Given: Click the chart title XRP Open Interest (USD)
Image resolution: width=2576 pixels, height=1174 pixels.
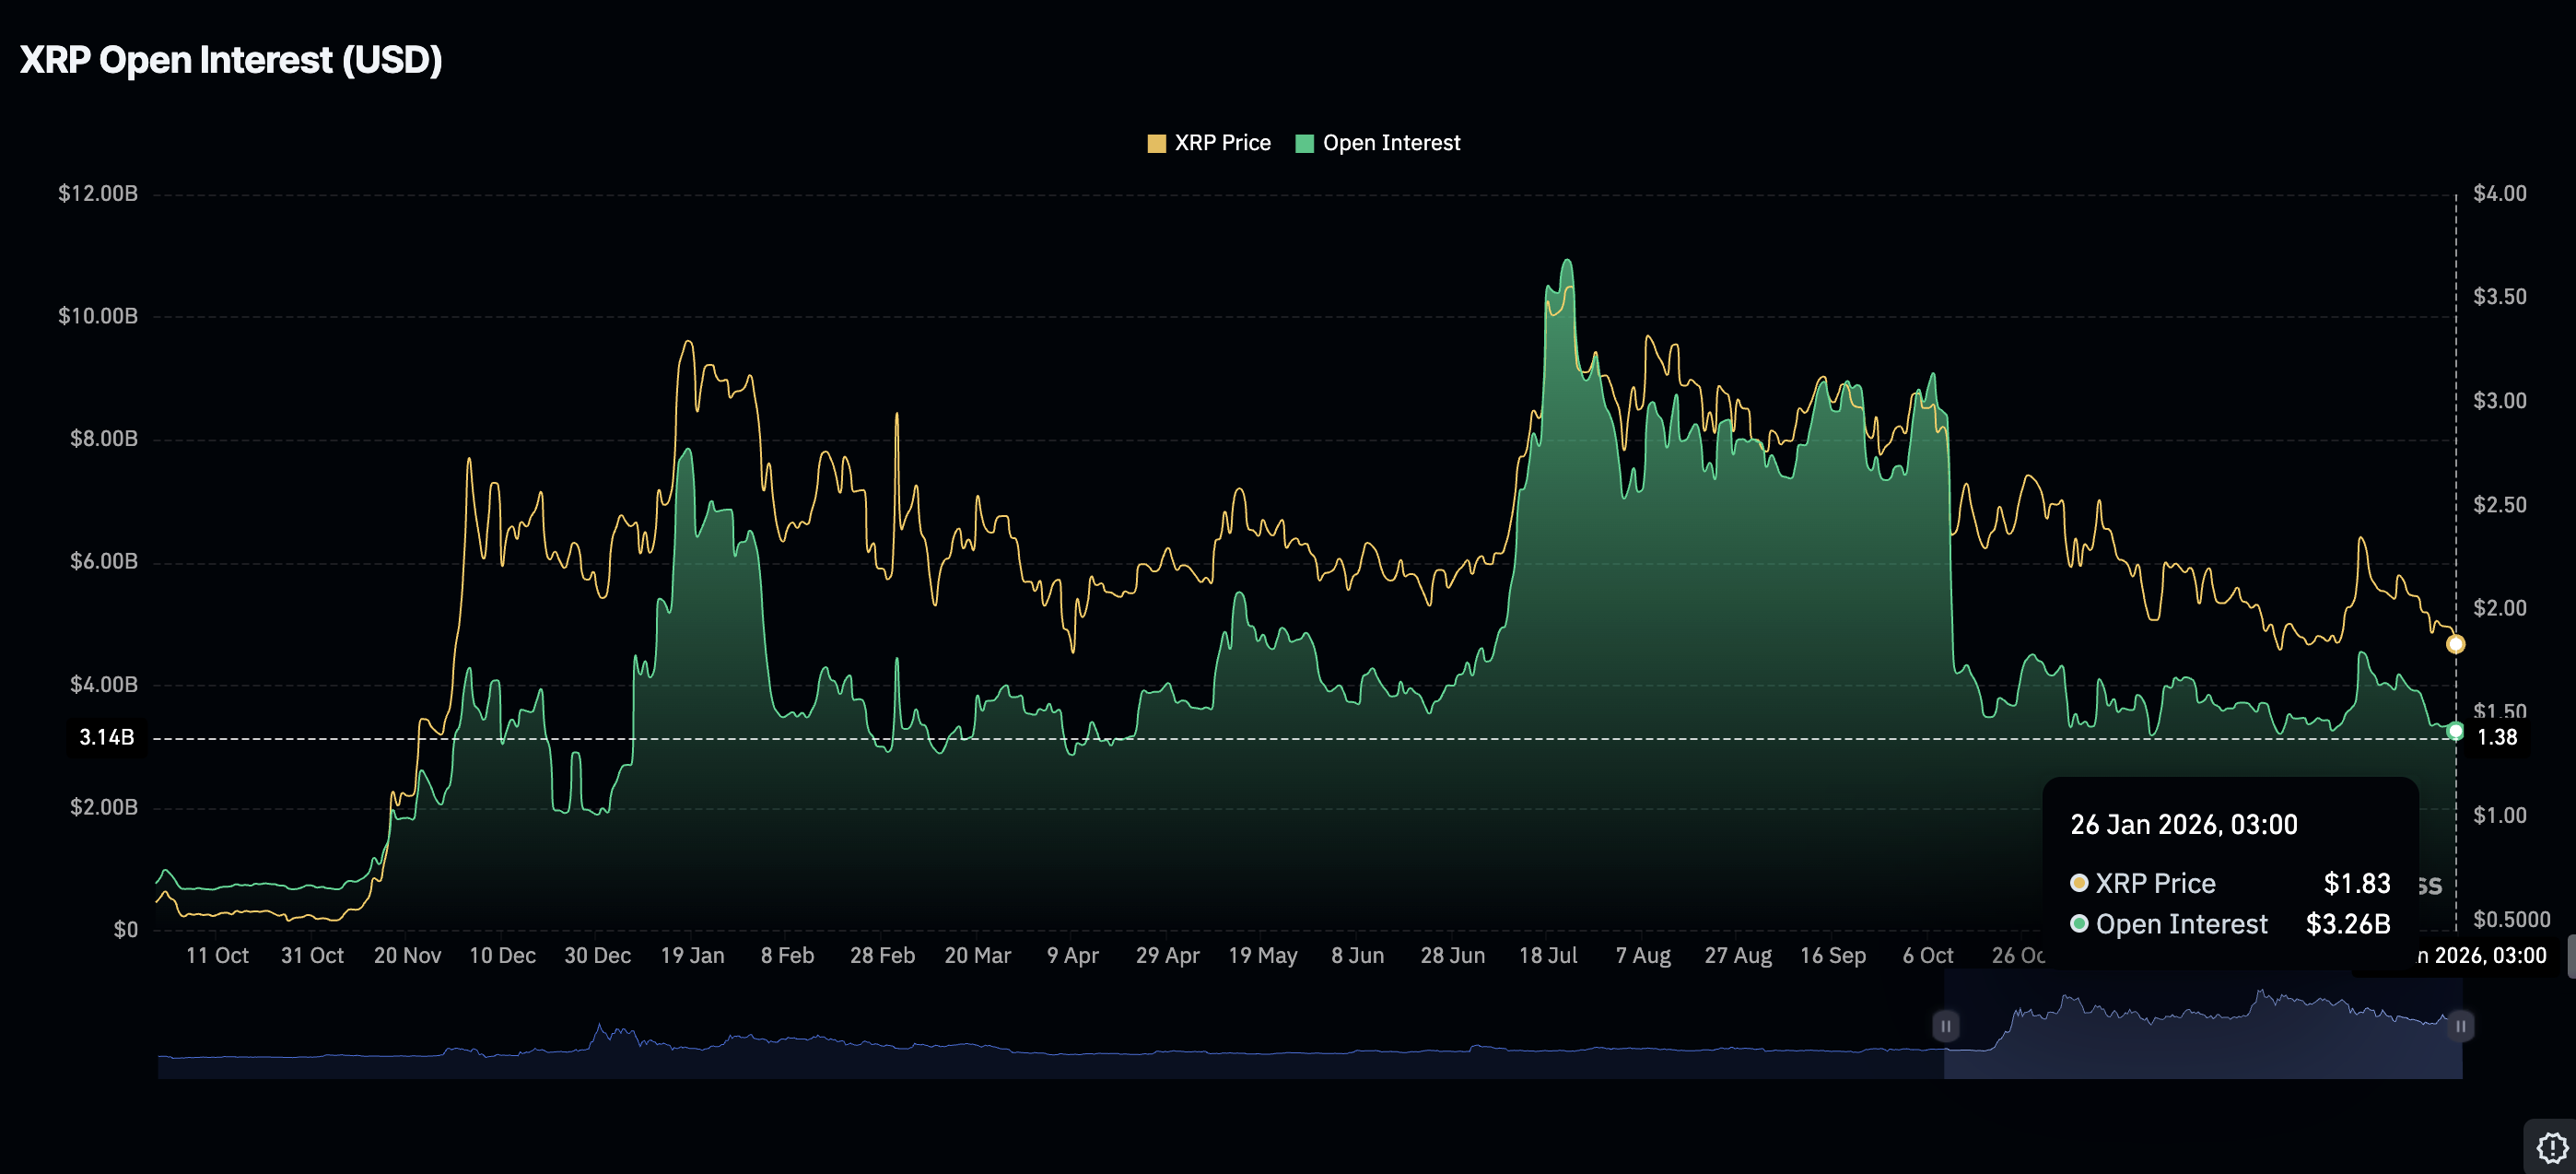Looking at the screenshot, I should 230,60.
